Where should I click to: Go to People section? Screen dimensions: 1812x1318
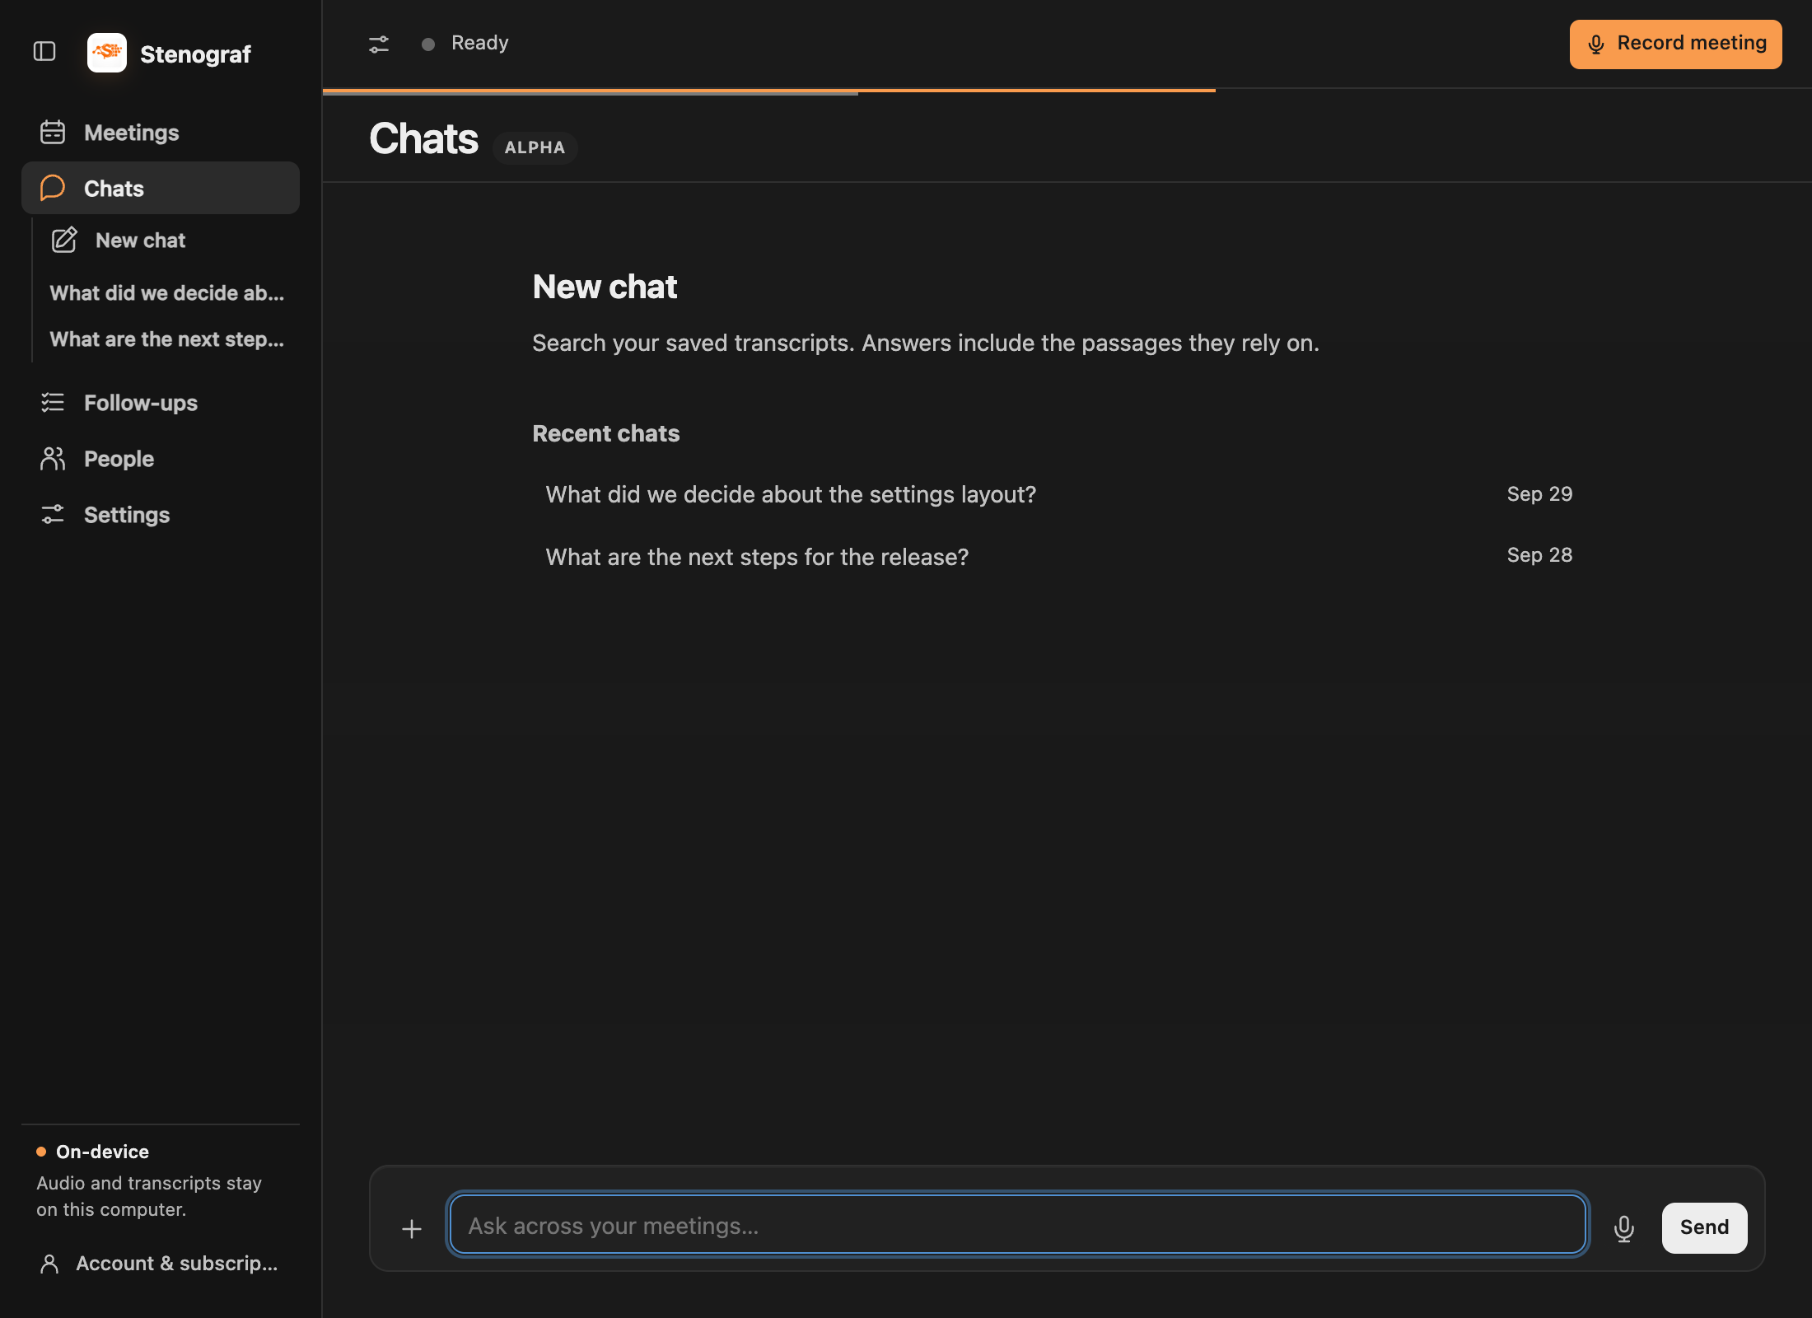click(161, 459)
